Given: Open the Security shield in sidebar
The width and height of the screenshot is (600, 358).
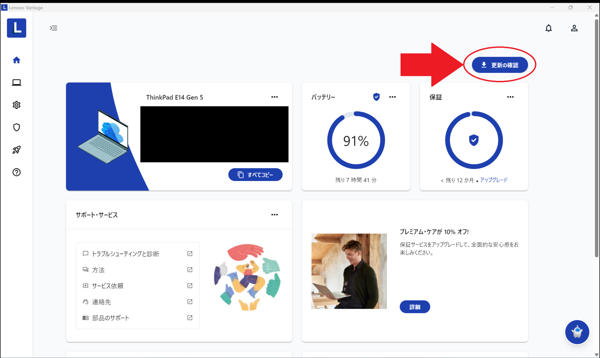Looking at the screenshot, I should 17,127.
